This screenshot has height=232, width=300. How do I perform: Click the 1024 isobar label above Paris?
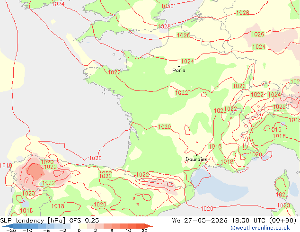tap(187, 61)
